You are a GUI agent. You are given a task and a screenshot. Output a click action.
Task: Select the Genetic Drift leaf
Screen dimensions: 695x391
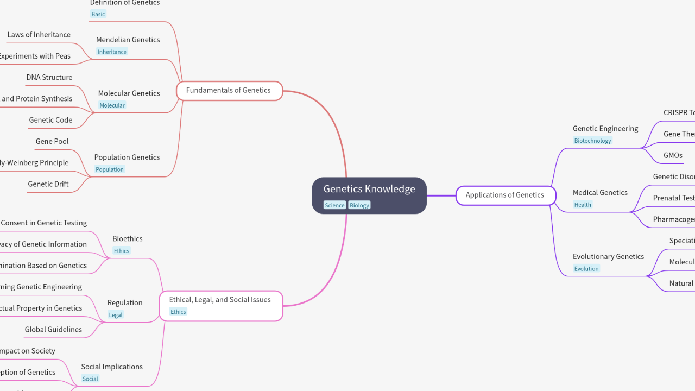point(48,185)
